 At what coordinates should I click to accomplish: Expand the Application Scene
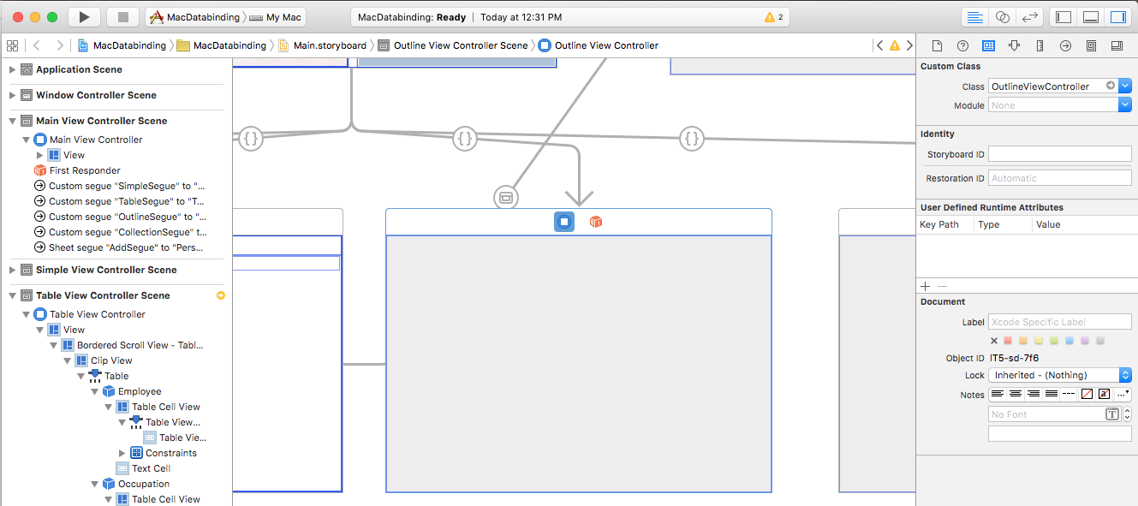(x=13, y=69)
